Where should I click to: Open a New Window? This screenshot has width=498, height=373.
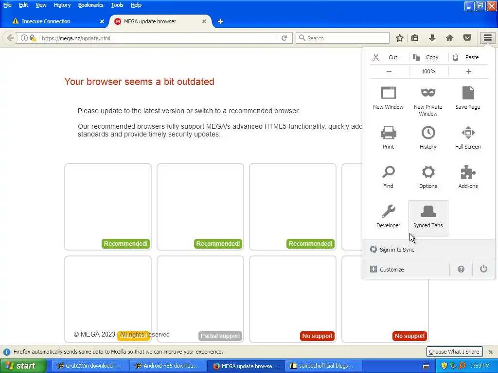pyautogui.click(x=388, y=98)
